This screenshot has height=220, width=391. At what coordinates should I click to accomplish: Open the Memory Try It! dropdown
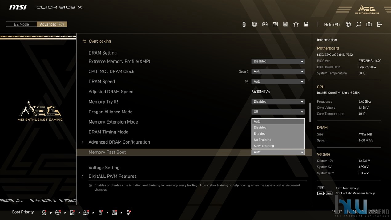coord(278,102)
